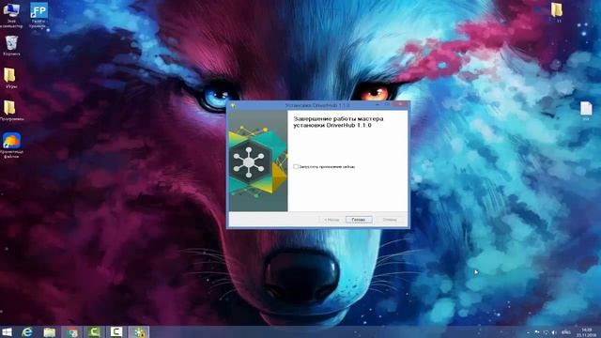Open the Игры desktop folder
Viewport: 601px width, 338px height.
pos(10,77)
